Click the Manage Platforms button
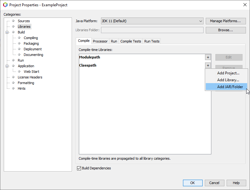 click(225, 21)
